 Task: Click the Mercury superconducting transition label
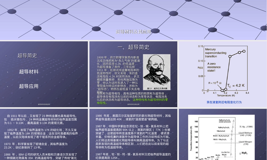coord(215,53)
